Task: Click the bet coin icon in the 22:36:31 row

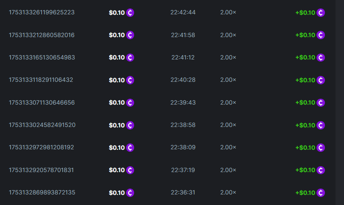Action: tap(130, 193)
